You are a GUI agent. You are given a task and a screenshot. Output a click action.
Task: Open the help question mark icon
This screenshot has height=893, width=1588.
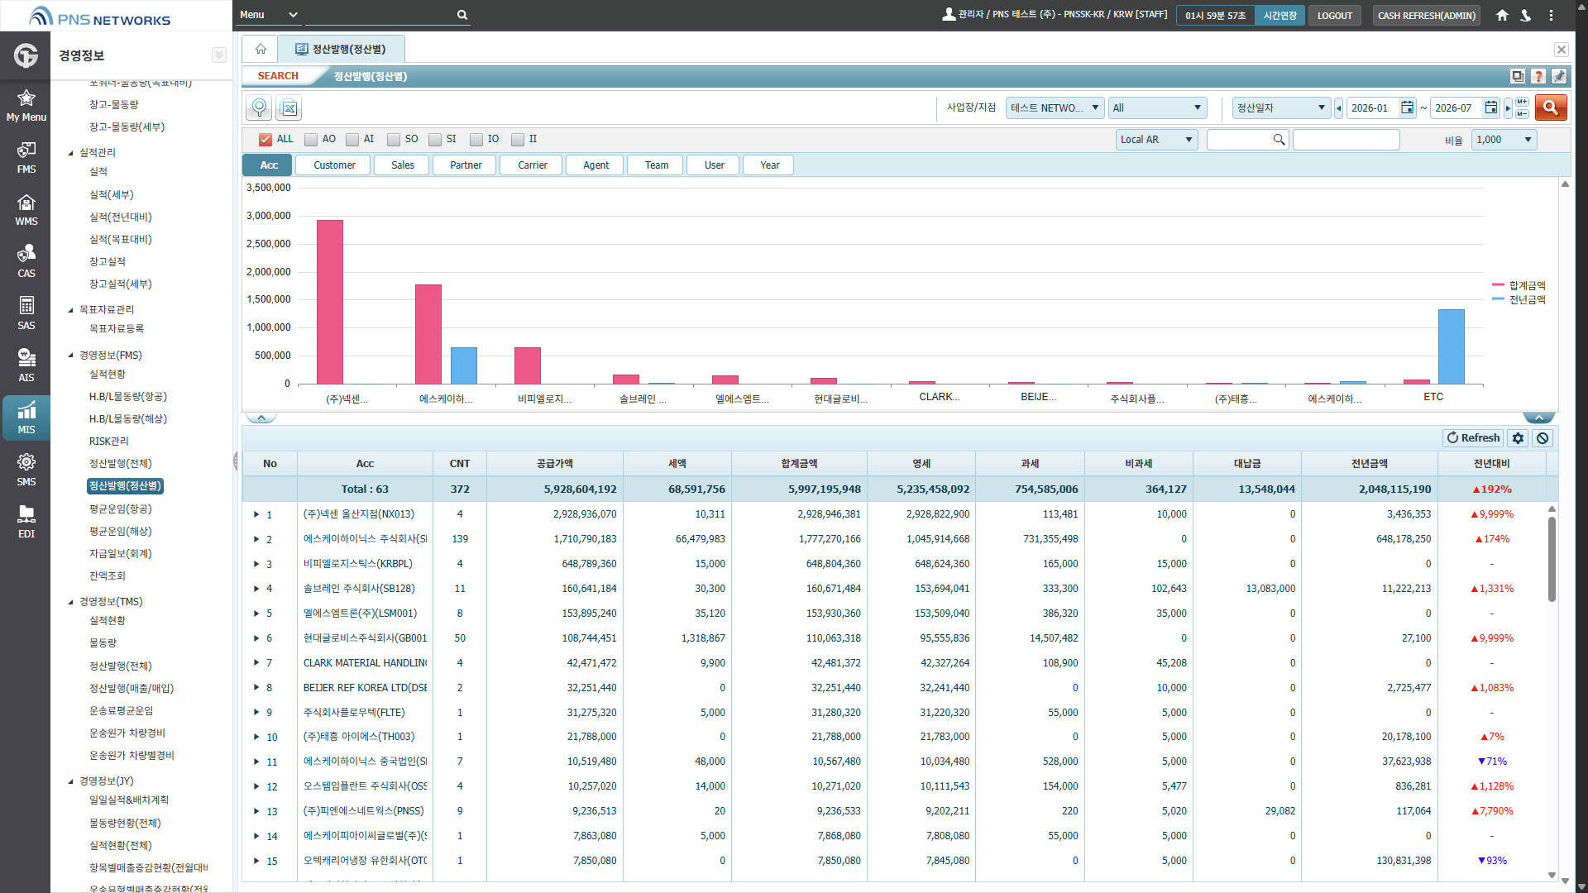pos(1538,76)
